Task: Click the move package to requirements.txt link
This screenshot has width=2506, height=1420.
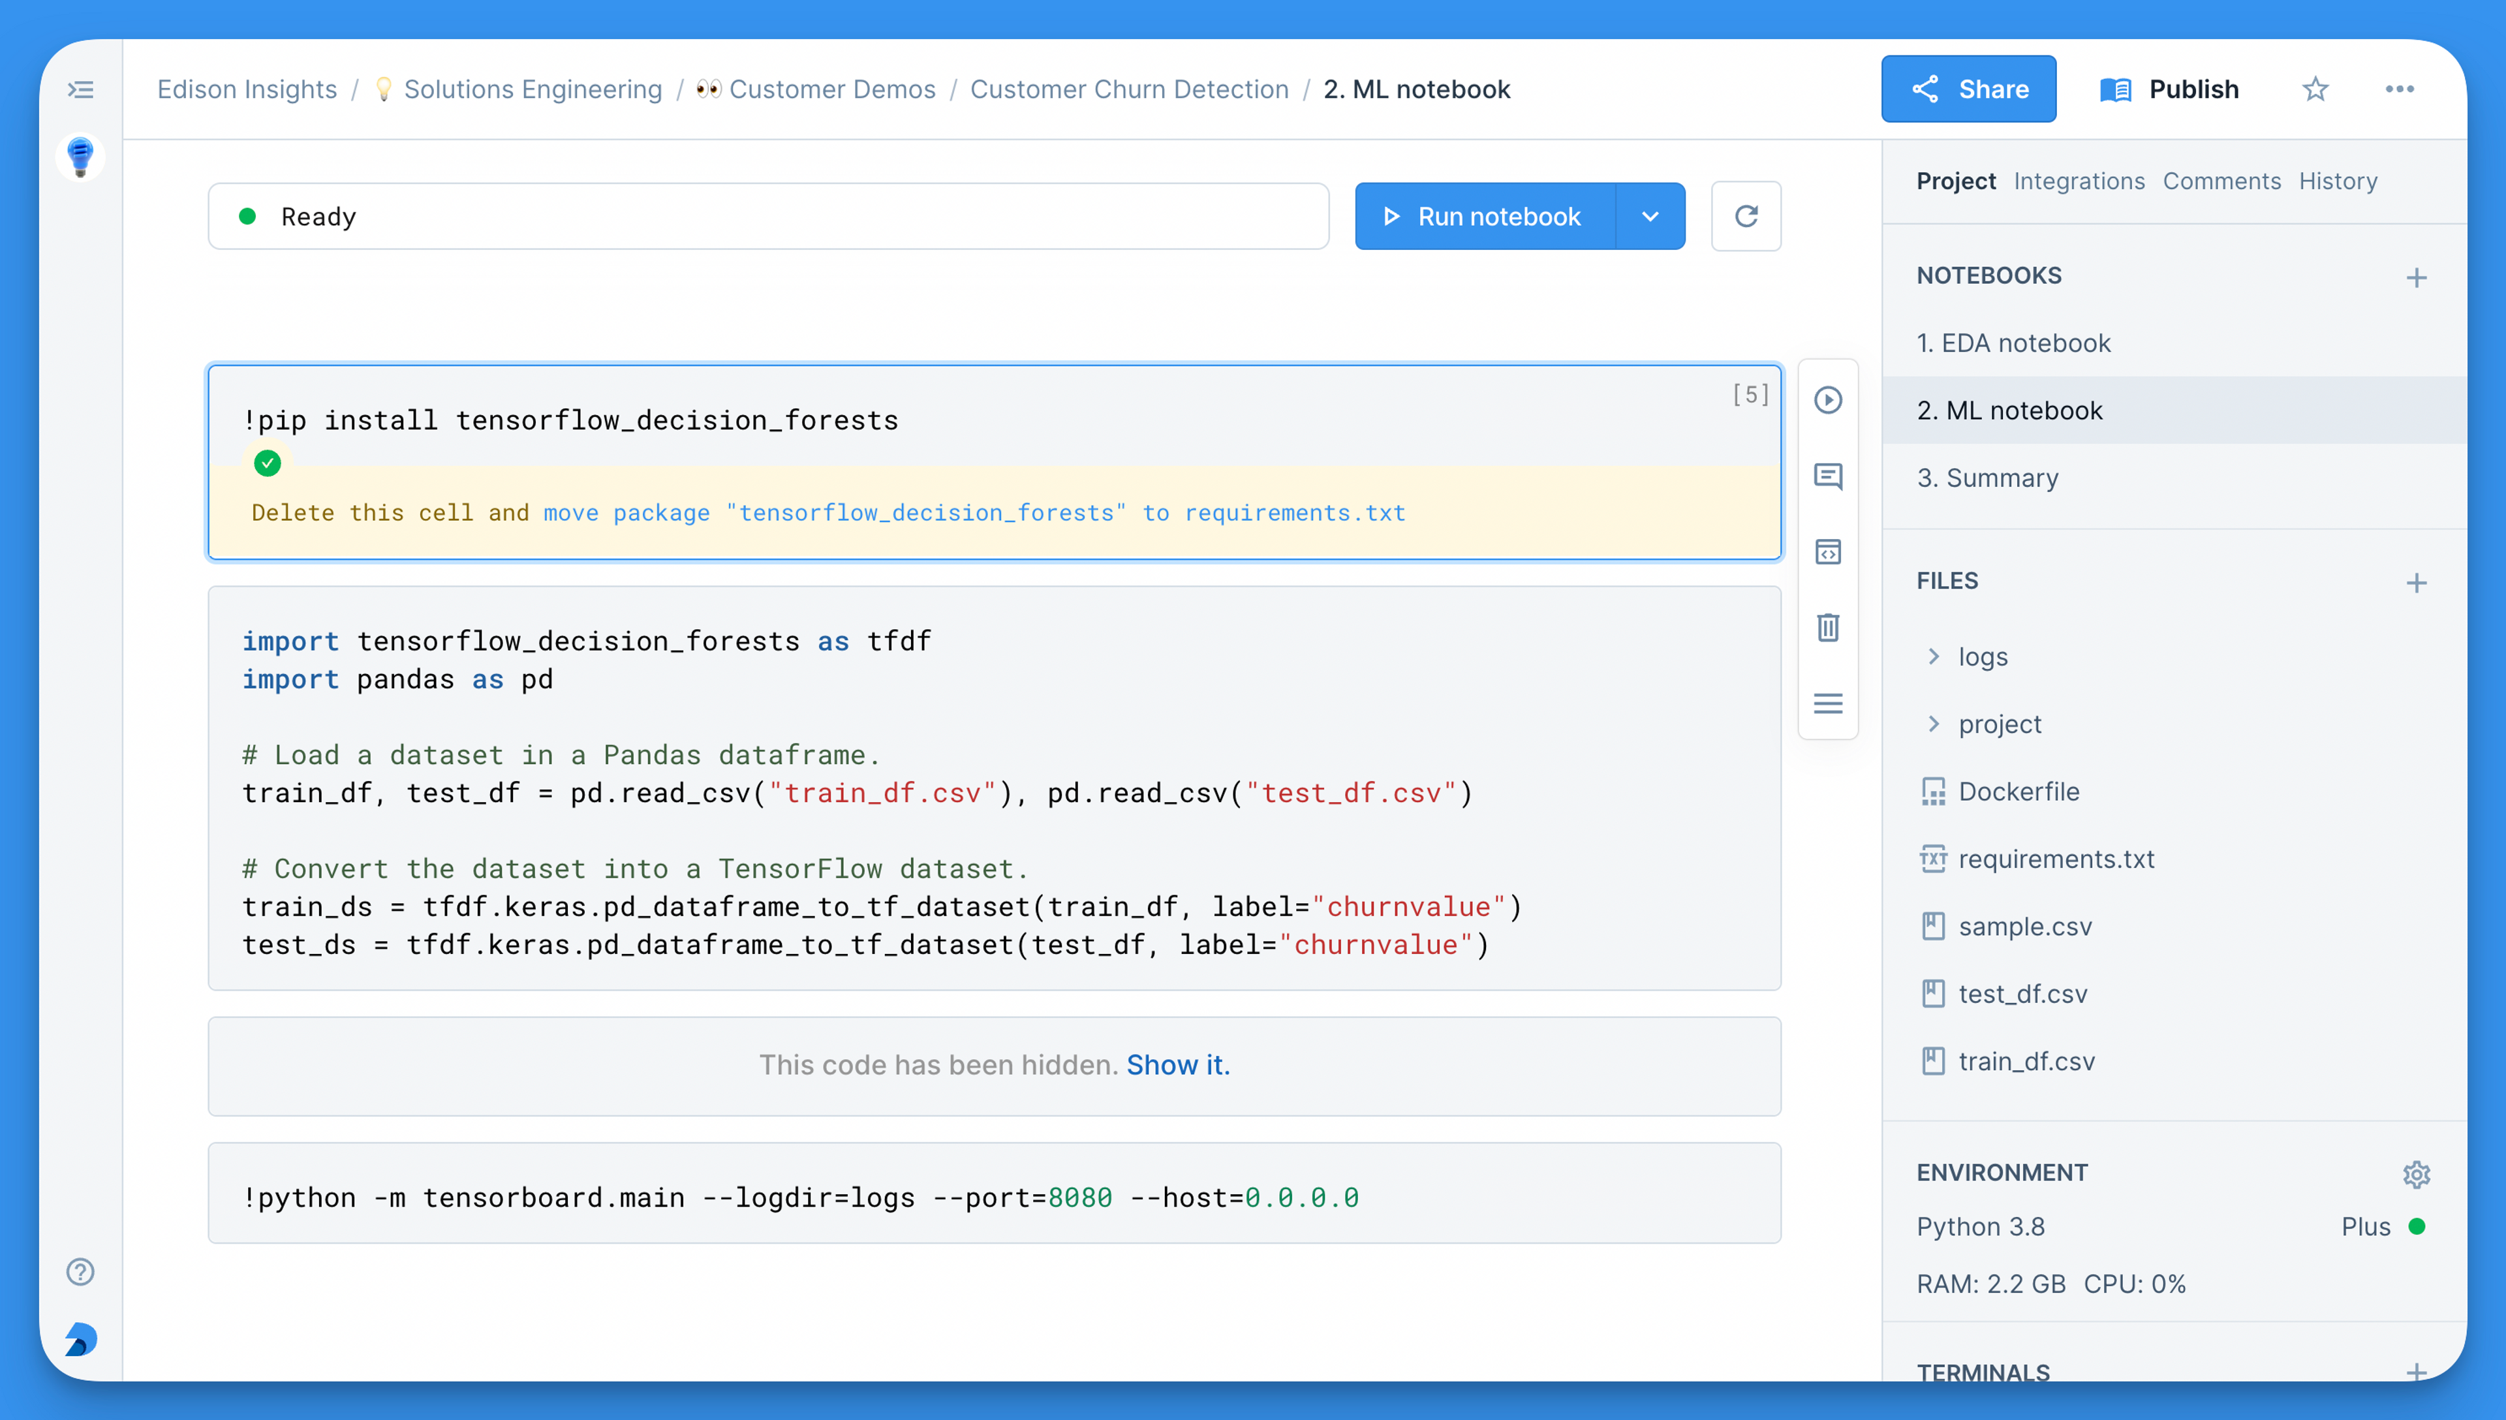Action: (x=974, y=513)
